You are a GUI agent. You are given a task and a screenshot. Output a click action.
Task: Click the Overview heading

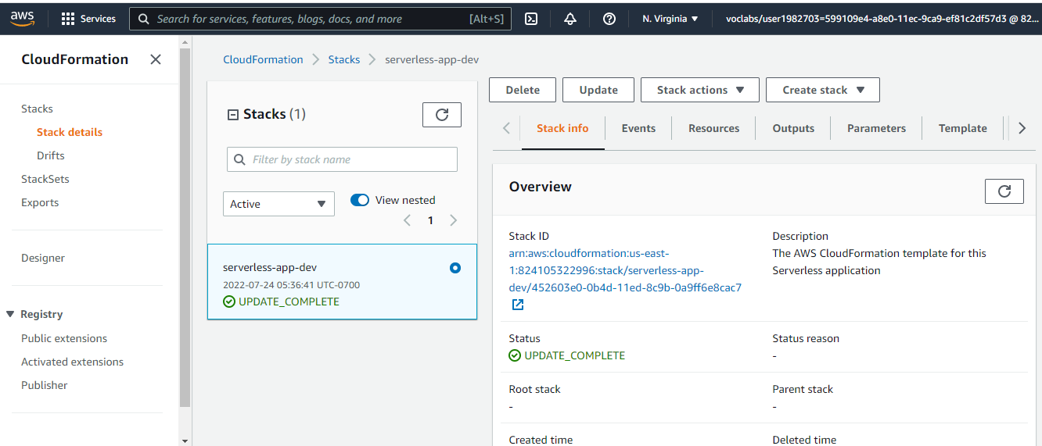pyautogui.click(x=541, y=187)
